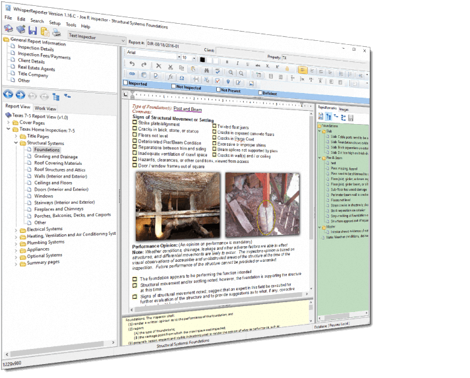Select Roof Covering Materials tree item
This screenshot has width=470, height=378.
(x=58, y=163)
